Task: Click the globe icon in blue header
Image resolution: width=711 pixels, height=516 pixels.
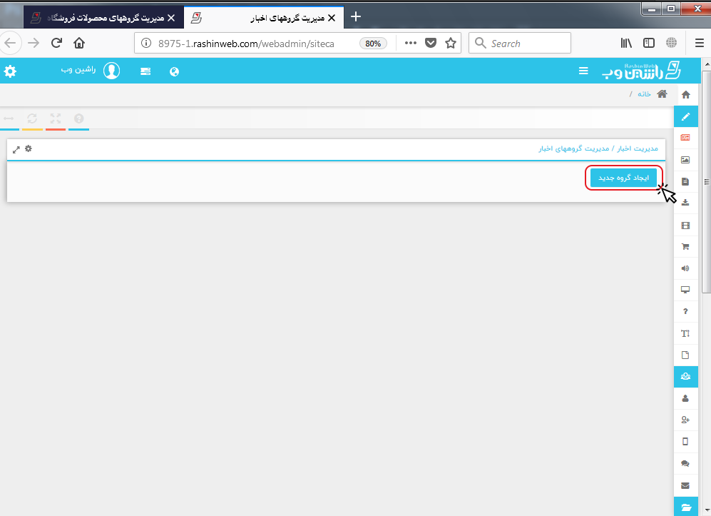Action: pos(174,71)
